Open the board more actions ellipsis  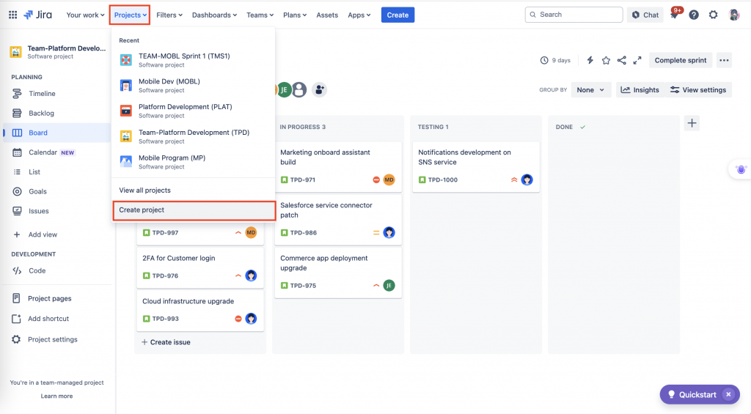click(724, 60)
